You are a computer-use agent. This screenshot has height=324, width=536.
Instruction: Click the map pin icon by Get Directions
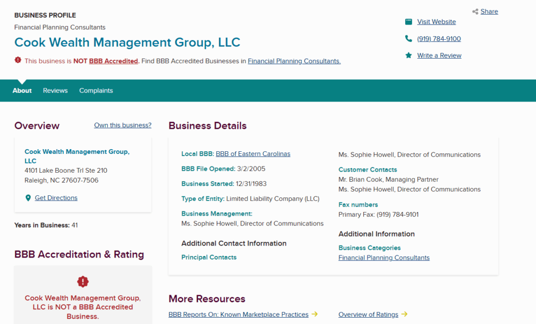coord(28,198)
